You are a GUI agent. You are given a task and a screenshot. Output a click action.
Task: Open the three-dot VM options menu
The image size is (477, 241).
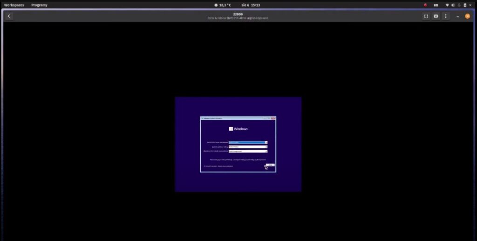point(446,16)
